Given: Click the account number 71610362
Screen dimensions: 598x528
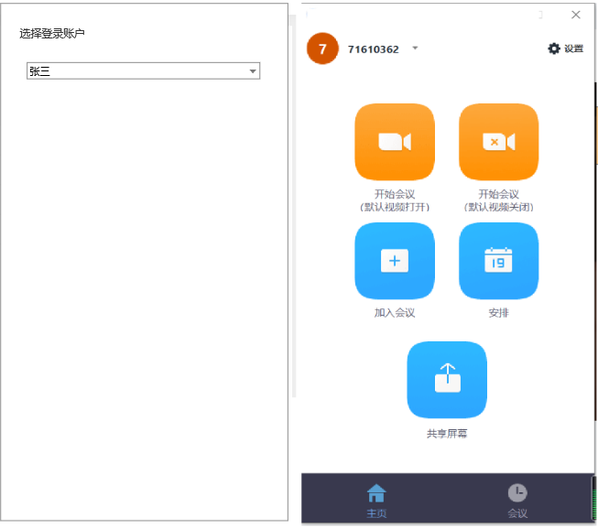Looking at the screenshot, I should tap(373, 49).
